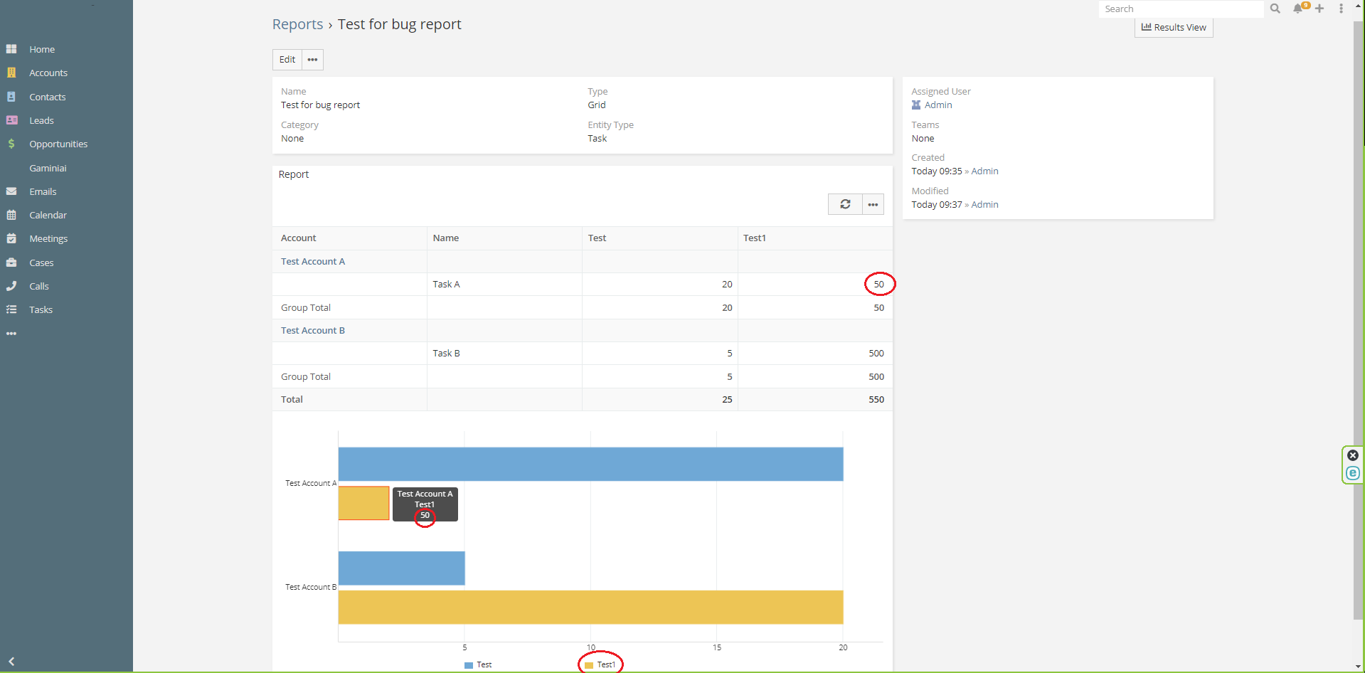Open the notifications bell icon
Image resolution: width=1365 pixels, height=673 pixels.
(x=1298, y=9)
